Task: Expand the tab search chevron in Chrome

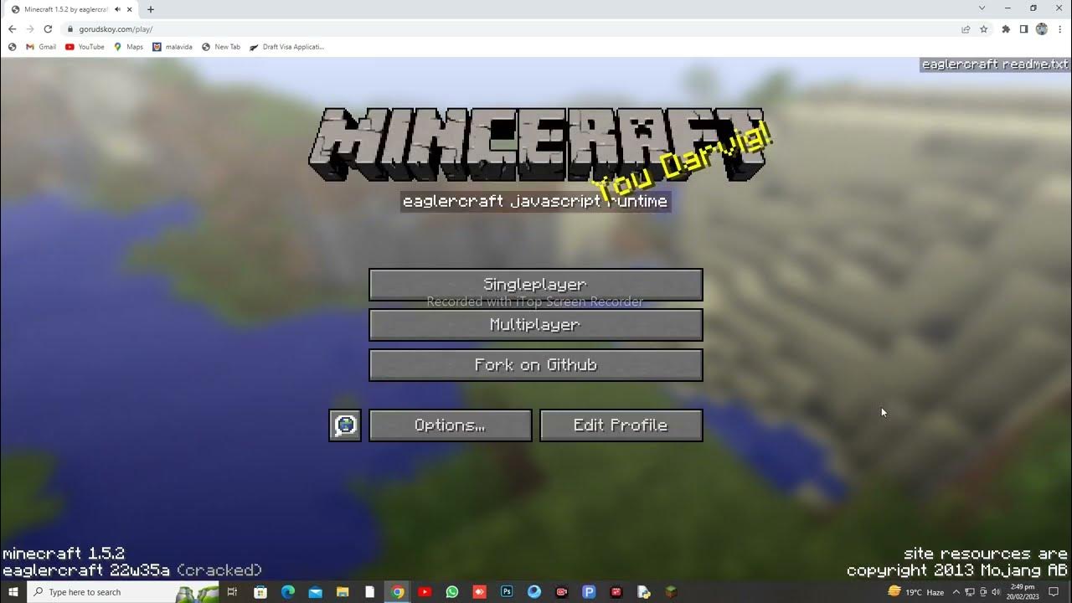Action: [982, 8]
